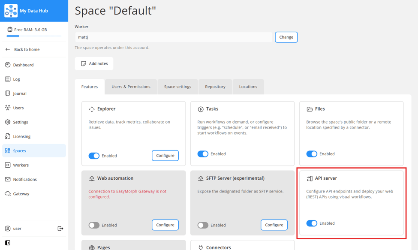Click Configure on SFTP Server card

(x=274, y=225)
